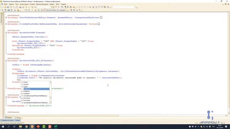Open the notification center icon in tray
Screen dimensions: 230x129
(226, 126)
